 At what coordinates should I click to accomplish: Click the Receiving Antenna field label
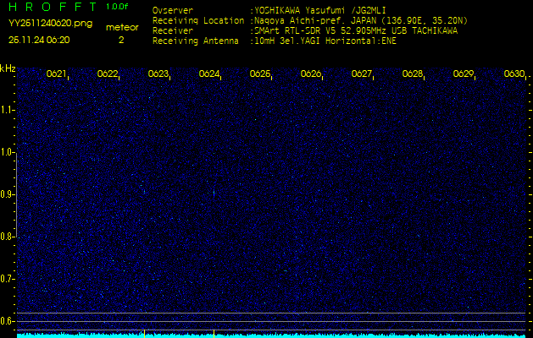click(196, 41)
